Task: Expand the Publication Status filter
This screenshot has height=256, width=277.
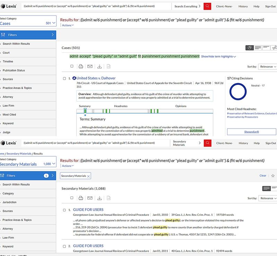Action: [x=14, y=70]
